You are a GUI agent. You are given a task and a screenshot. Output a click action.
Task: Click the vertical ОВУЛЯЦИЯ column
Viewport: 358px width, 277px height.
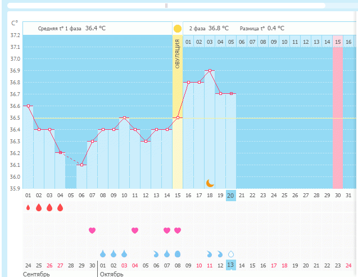point(178,112)
